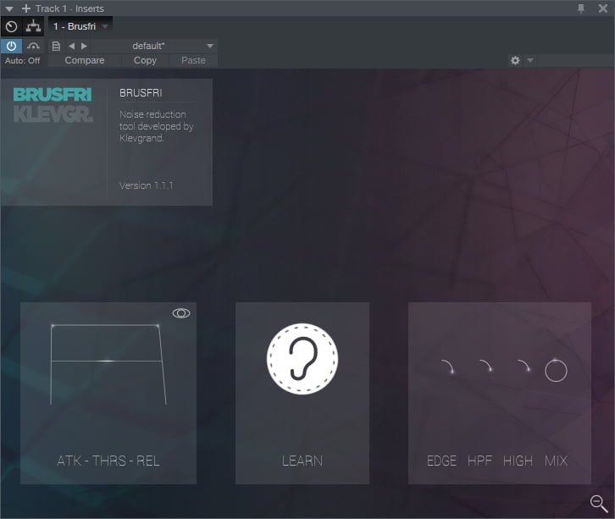Image resolution: width=615 pixels, height=519 pixels.
Task: Click the EDGE knob
Action: coord(447,367)
